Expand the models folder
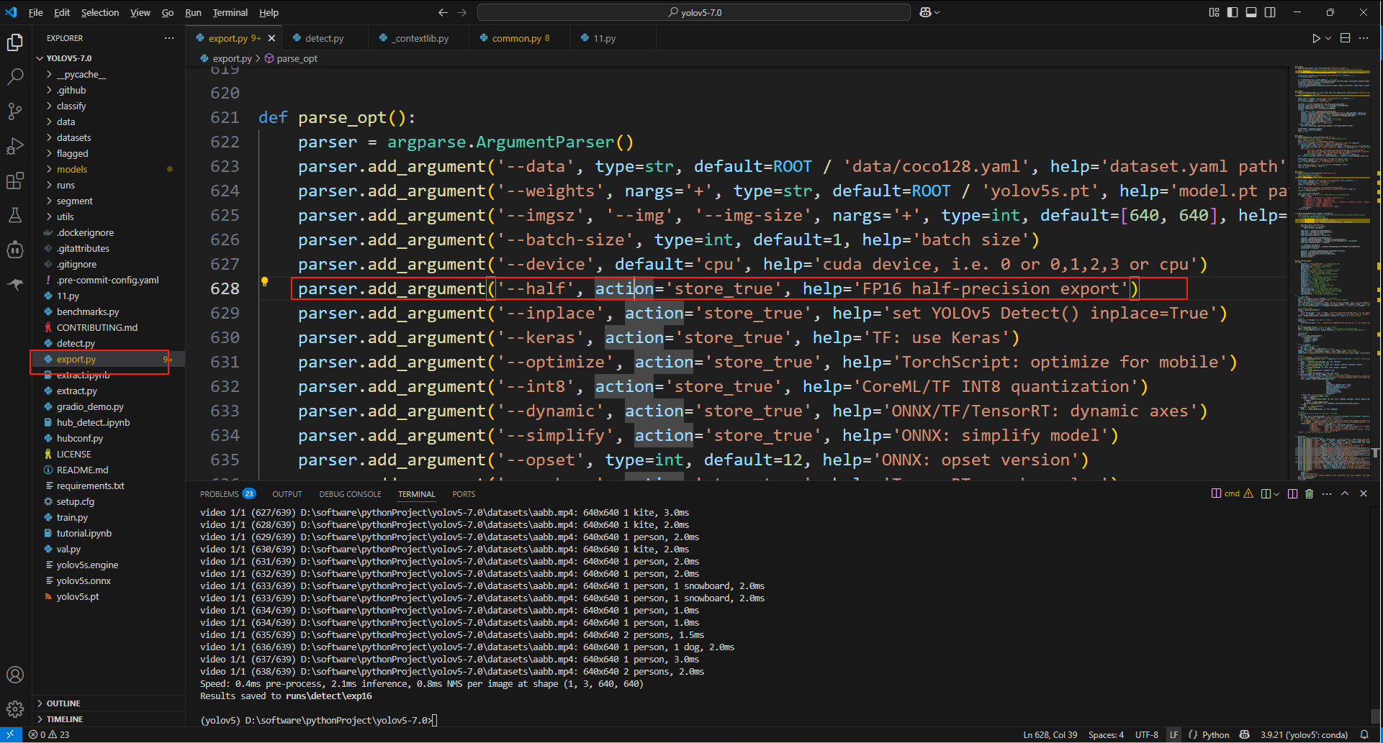1383x743 pixels. 73,169
